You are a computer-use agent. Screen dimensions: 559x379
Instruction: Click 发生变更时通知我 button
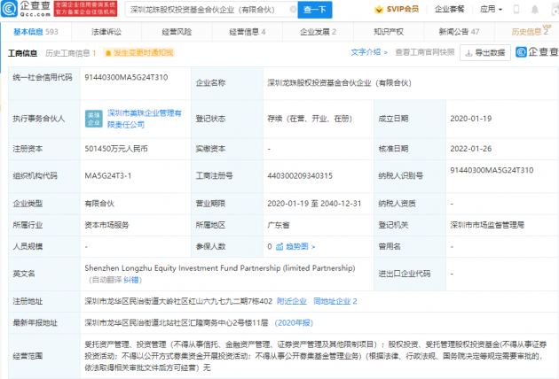(138, 53)
